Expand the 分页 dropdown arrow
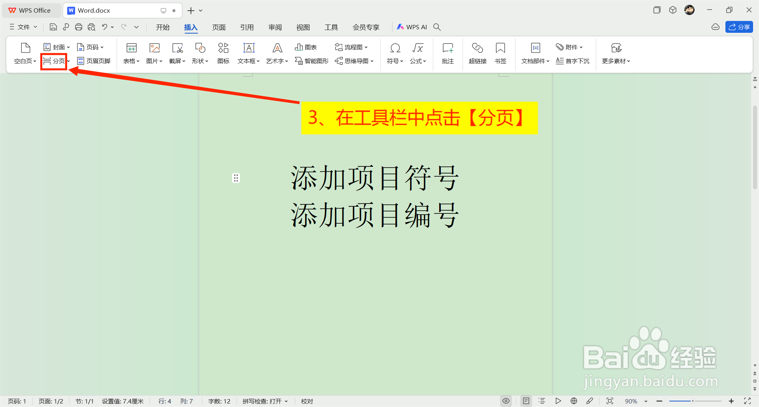759x407 pixels. [68, 61]
